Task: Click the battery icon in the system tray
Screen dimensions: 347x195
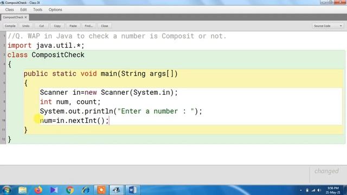Action: click(307, 190)
